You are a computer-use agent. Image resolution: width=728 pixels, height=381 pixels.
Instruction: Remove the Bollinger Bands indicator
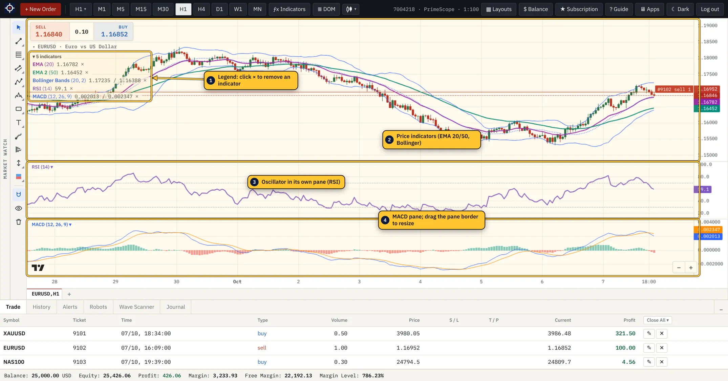(x=145, y=80)
